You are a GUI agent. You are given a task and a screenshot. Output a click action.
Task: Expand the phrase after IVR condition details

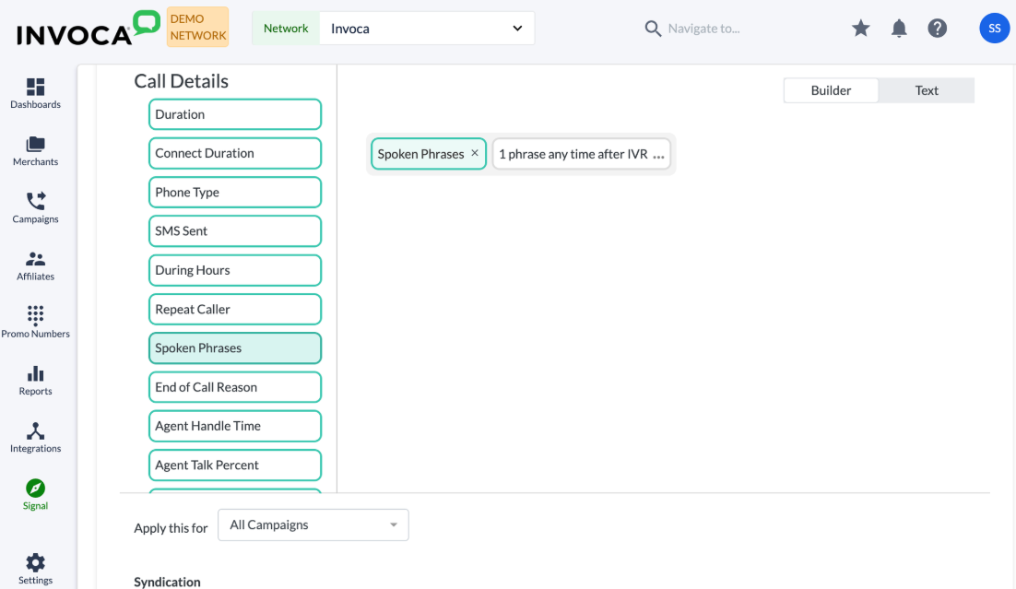pos(658,154)
